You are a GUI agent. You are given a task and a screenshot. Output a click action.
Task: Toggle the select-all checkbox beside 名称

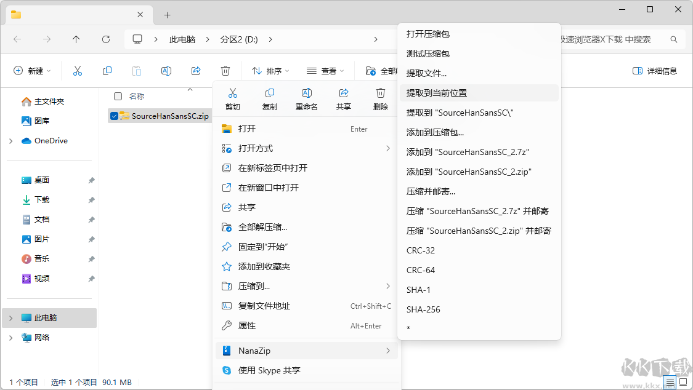coord(118,96)
